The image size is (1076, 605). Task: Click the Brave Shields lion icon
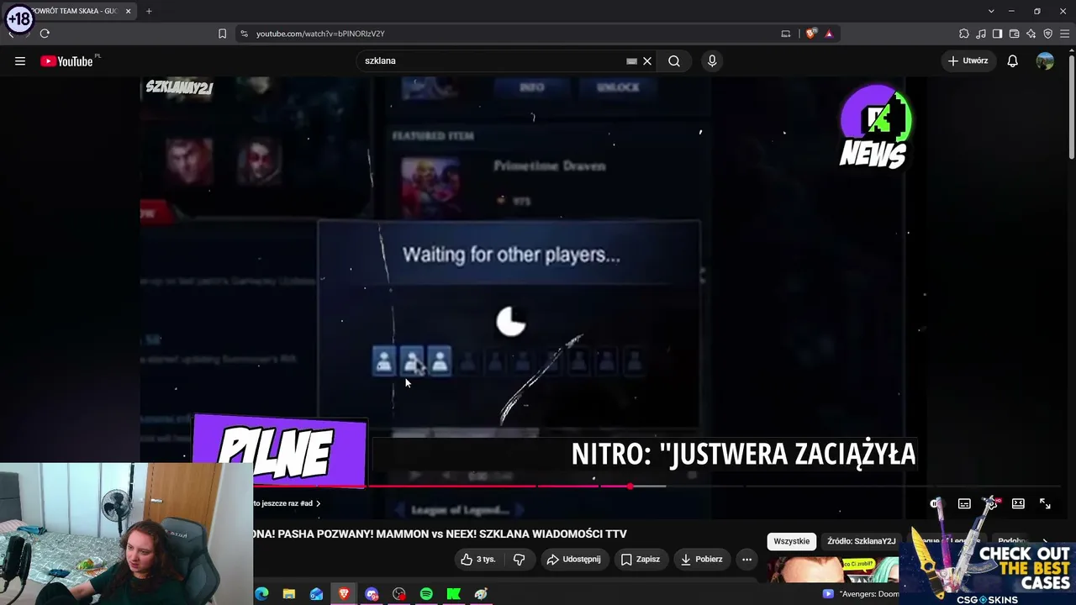810,34
